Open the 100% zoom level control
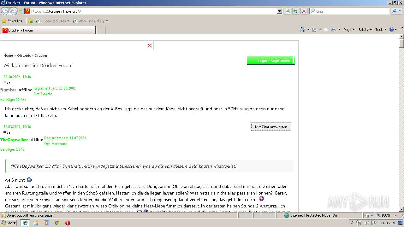This screenshot has width=404, height=227. tap(386, 215)
